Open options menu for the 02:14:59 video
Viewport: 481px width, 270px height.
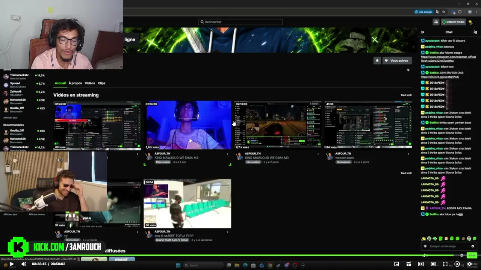tap(228, 154)
